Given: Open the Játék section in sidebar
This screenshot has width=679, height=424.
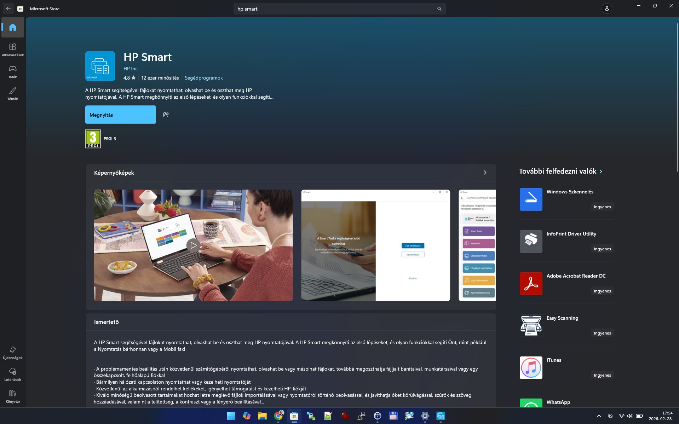Looking at the screenshot, I should click(13, 71).
